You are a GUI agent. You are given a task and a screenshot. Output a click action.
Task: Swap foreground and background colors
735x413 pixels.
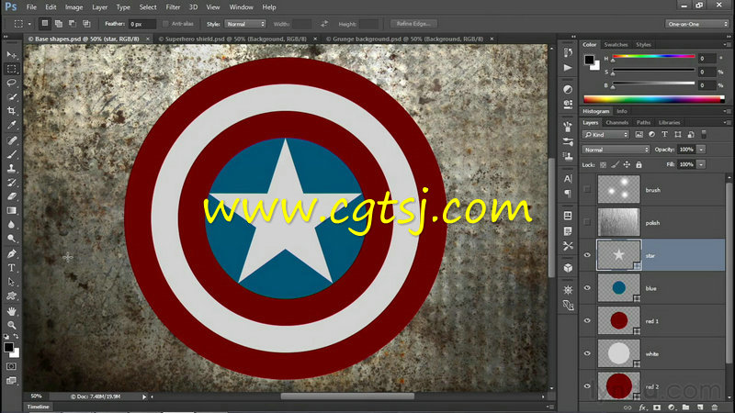(17, 336)
